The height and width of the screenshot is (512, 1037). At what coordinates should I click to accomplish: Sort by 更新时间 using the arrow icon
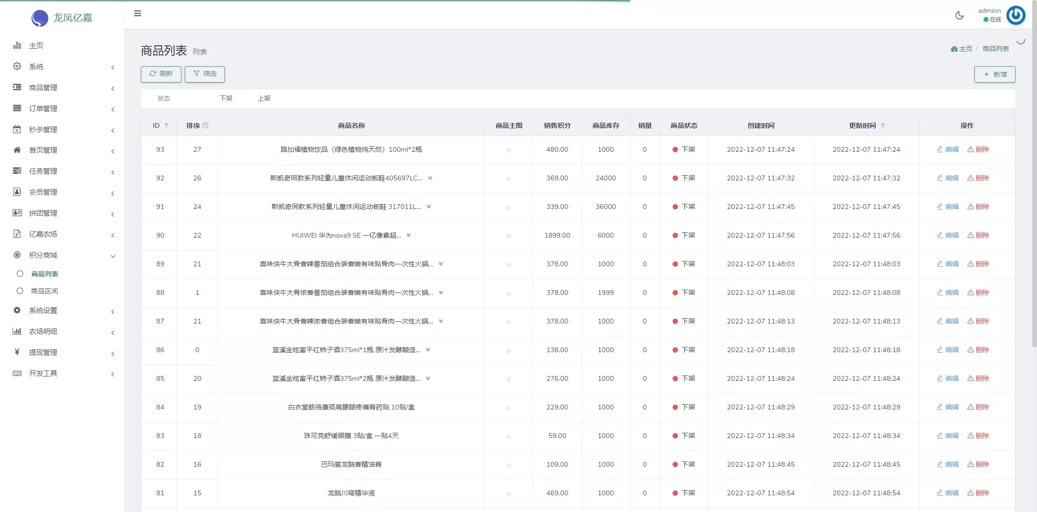(883, 125)
